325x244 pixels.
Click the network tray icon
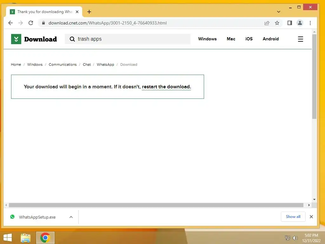288,238
